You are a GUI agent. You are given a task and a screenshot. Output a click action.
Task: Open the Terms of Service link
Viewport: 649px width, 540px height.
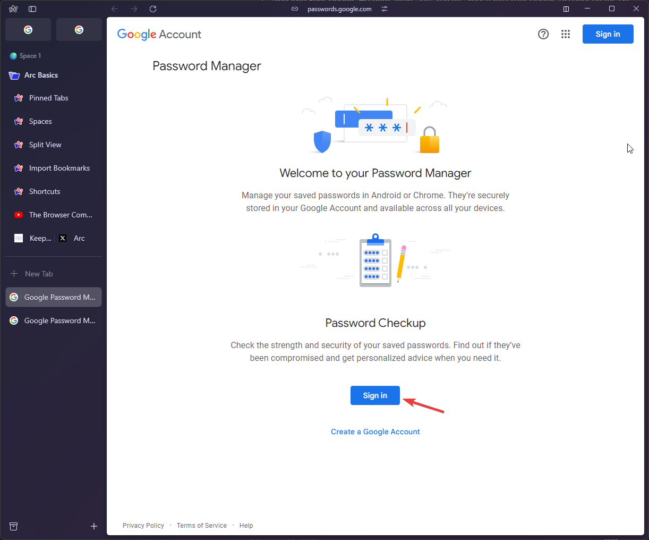point(202,526)
